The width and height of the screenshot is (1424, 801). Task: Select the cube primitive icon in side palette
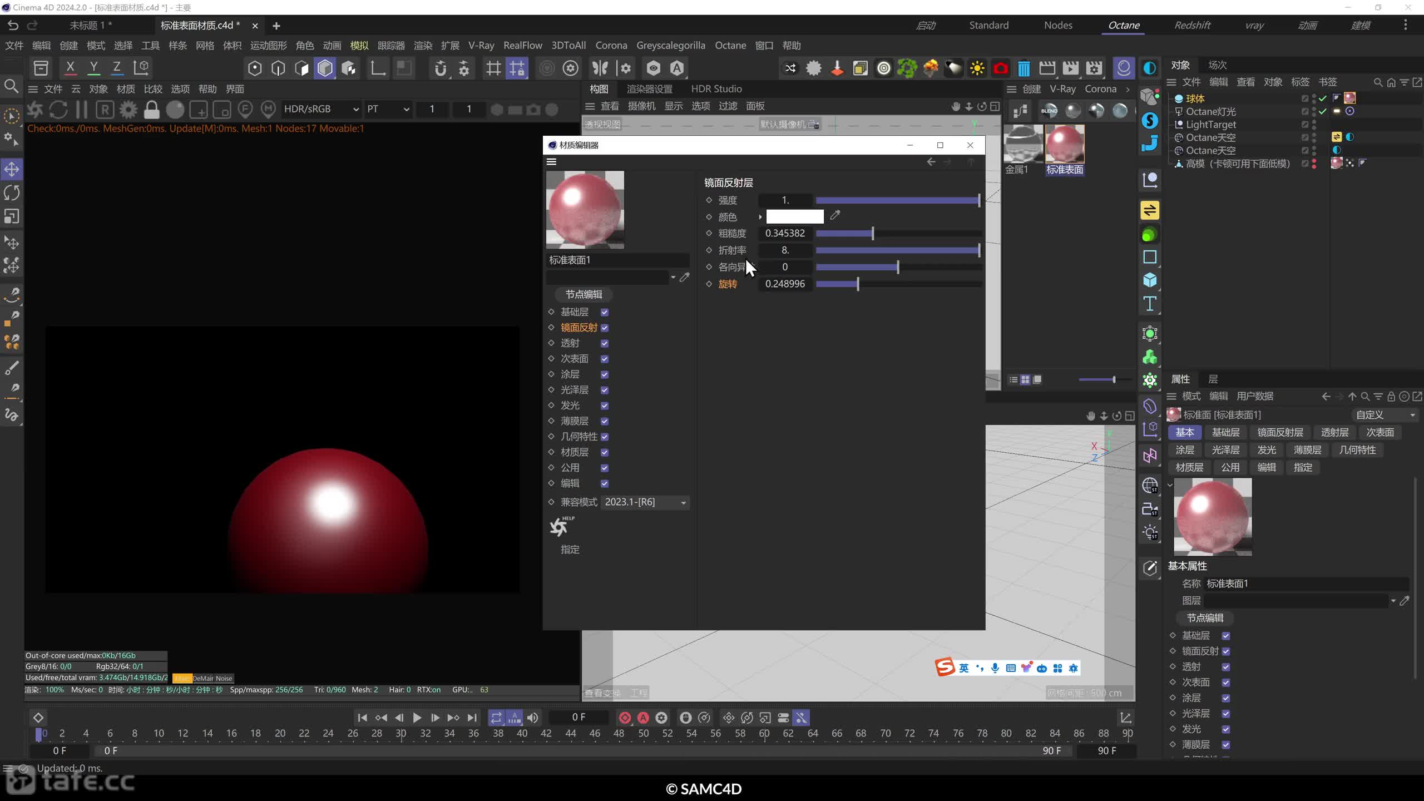pyautogui.click(x=1150, y=280)
